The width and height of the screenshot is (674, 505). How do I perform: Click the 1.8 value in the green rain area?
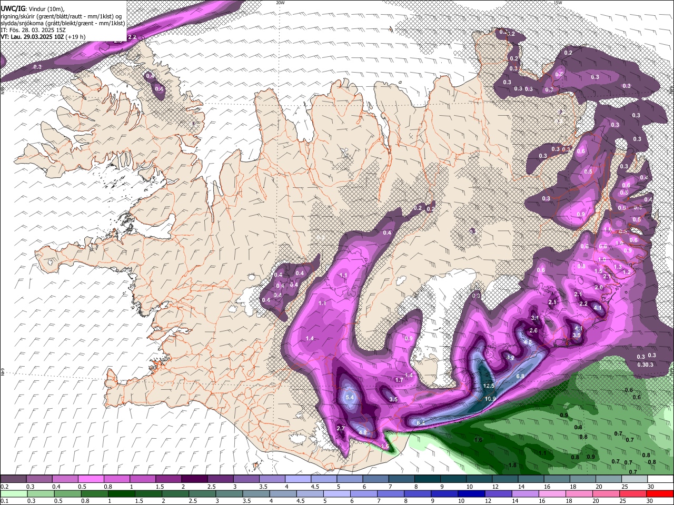[x=512, y=465]
